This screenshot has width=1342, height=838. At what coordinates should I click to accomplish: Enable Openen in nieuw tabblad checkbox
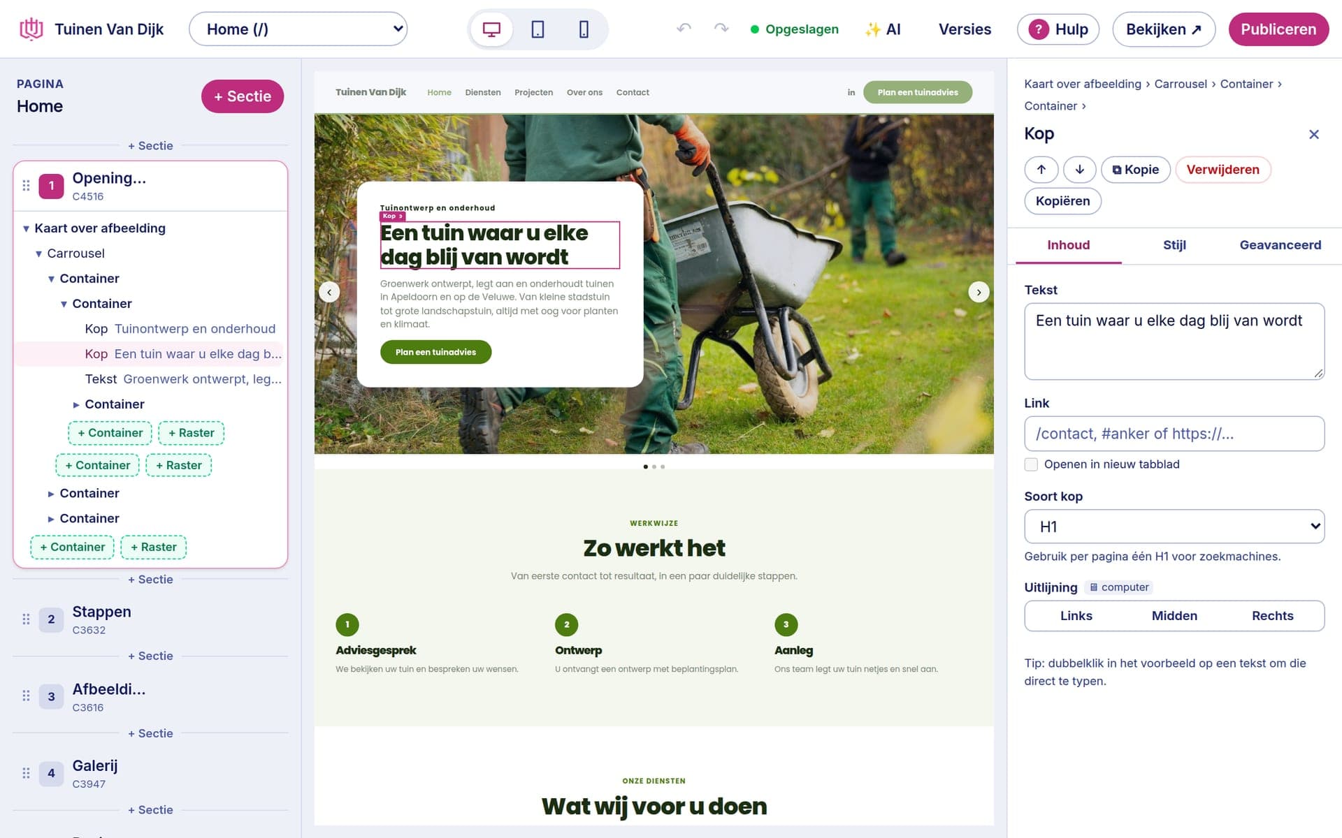click(x=1031, y=464)
